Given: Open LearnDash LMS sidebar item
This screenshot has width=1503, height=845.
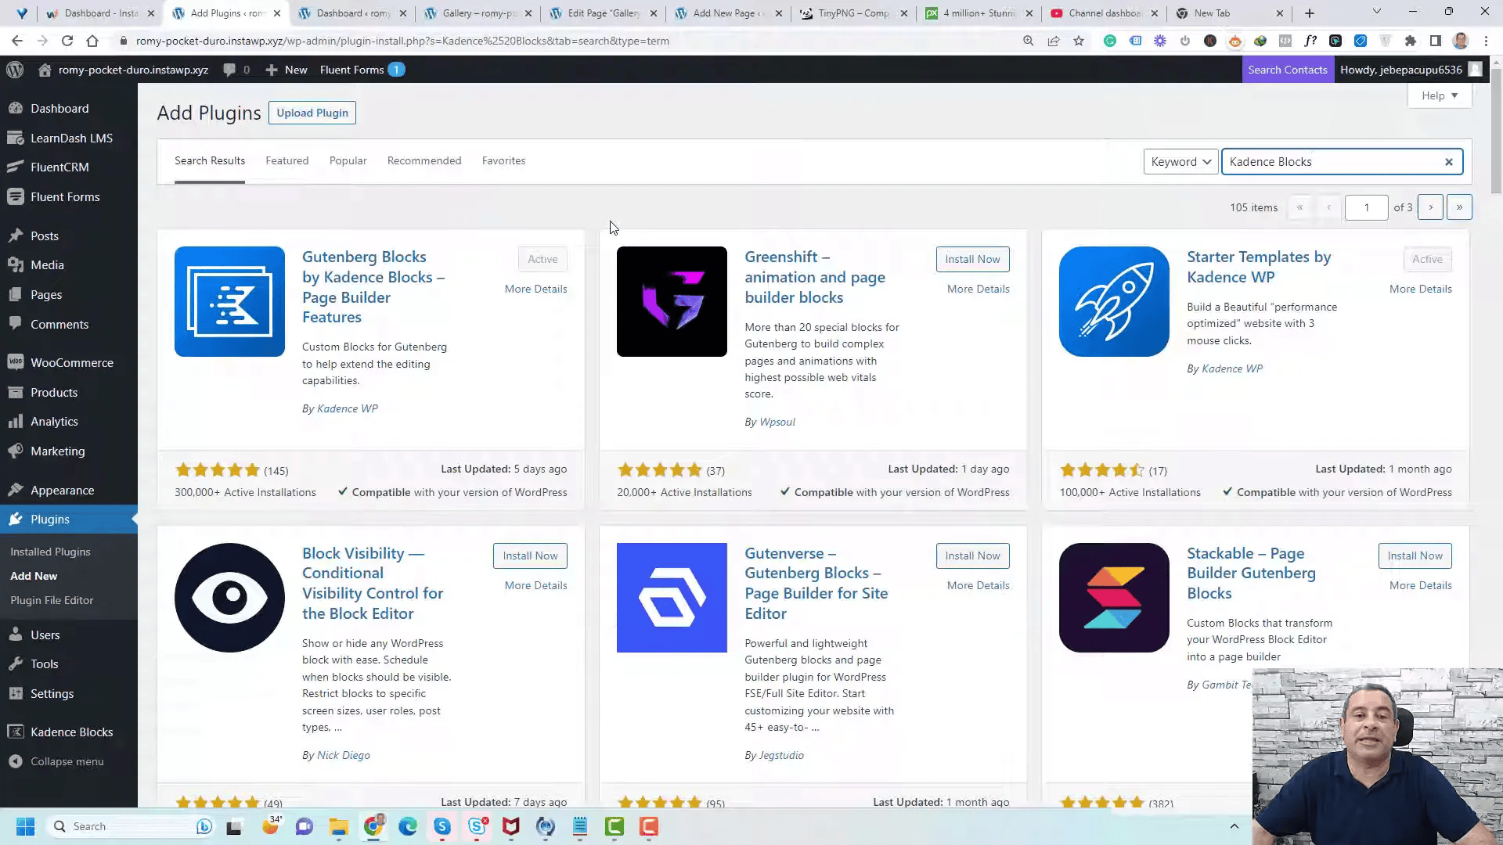Looking at the screenshot, I should coord(71,138).
